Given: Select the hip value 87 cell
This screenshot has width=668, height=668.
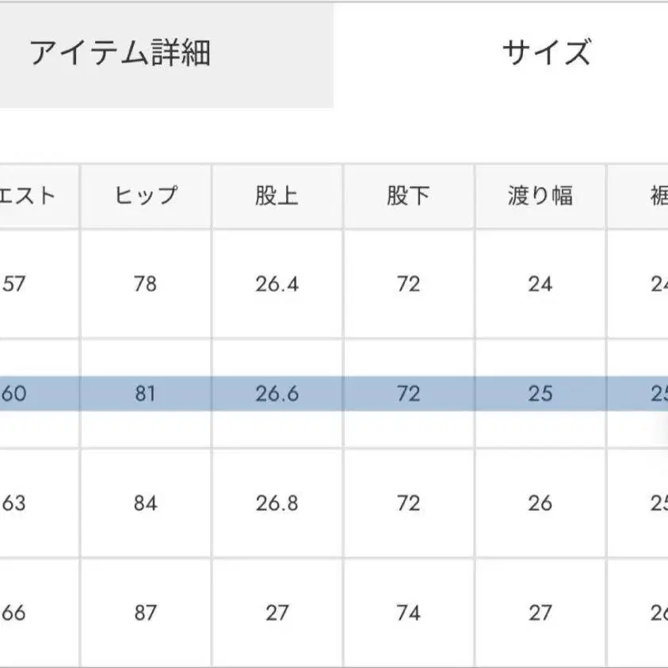Looking at the screenshot, I should coord(146,613).
